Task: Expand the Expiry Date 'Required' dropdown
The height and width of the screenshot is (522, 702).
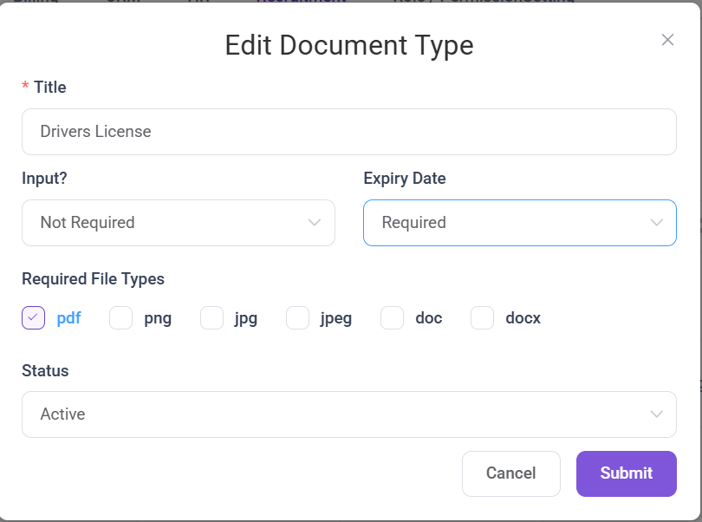Action: pos(519,223)
